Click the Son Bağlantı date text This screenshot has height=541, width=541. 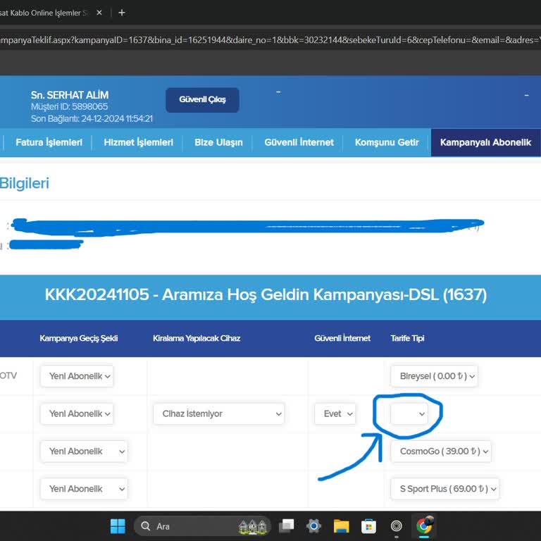pyautogui.click(x=92, y=118)
